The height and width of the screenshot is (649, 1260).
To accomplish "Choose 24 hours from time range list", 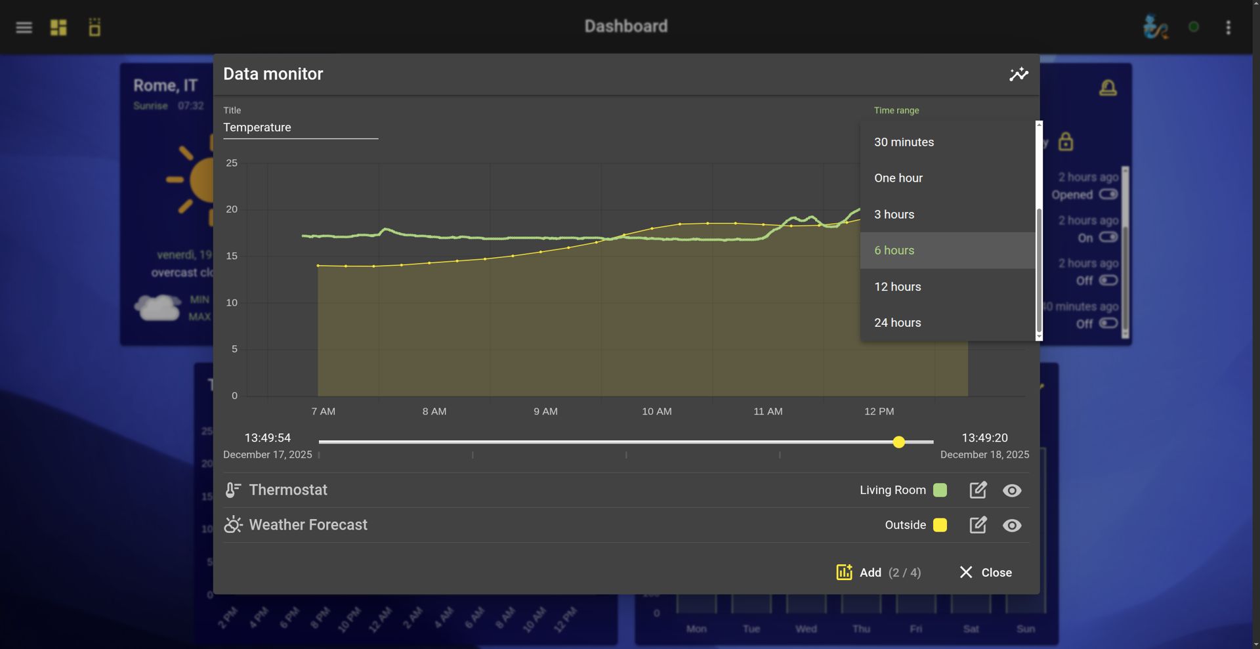I will point(897,323).
